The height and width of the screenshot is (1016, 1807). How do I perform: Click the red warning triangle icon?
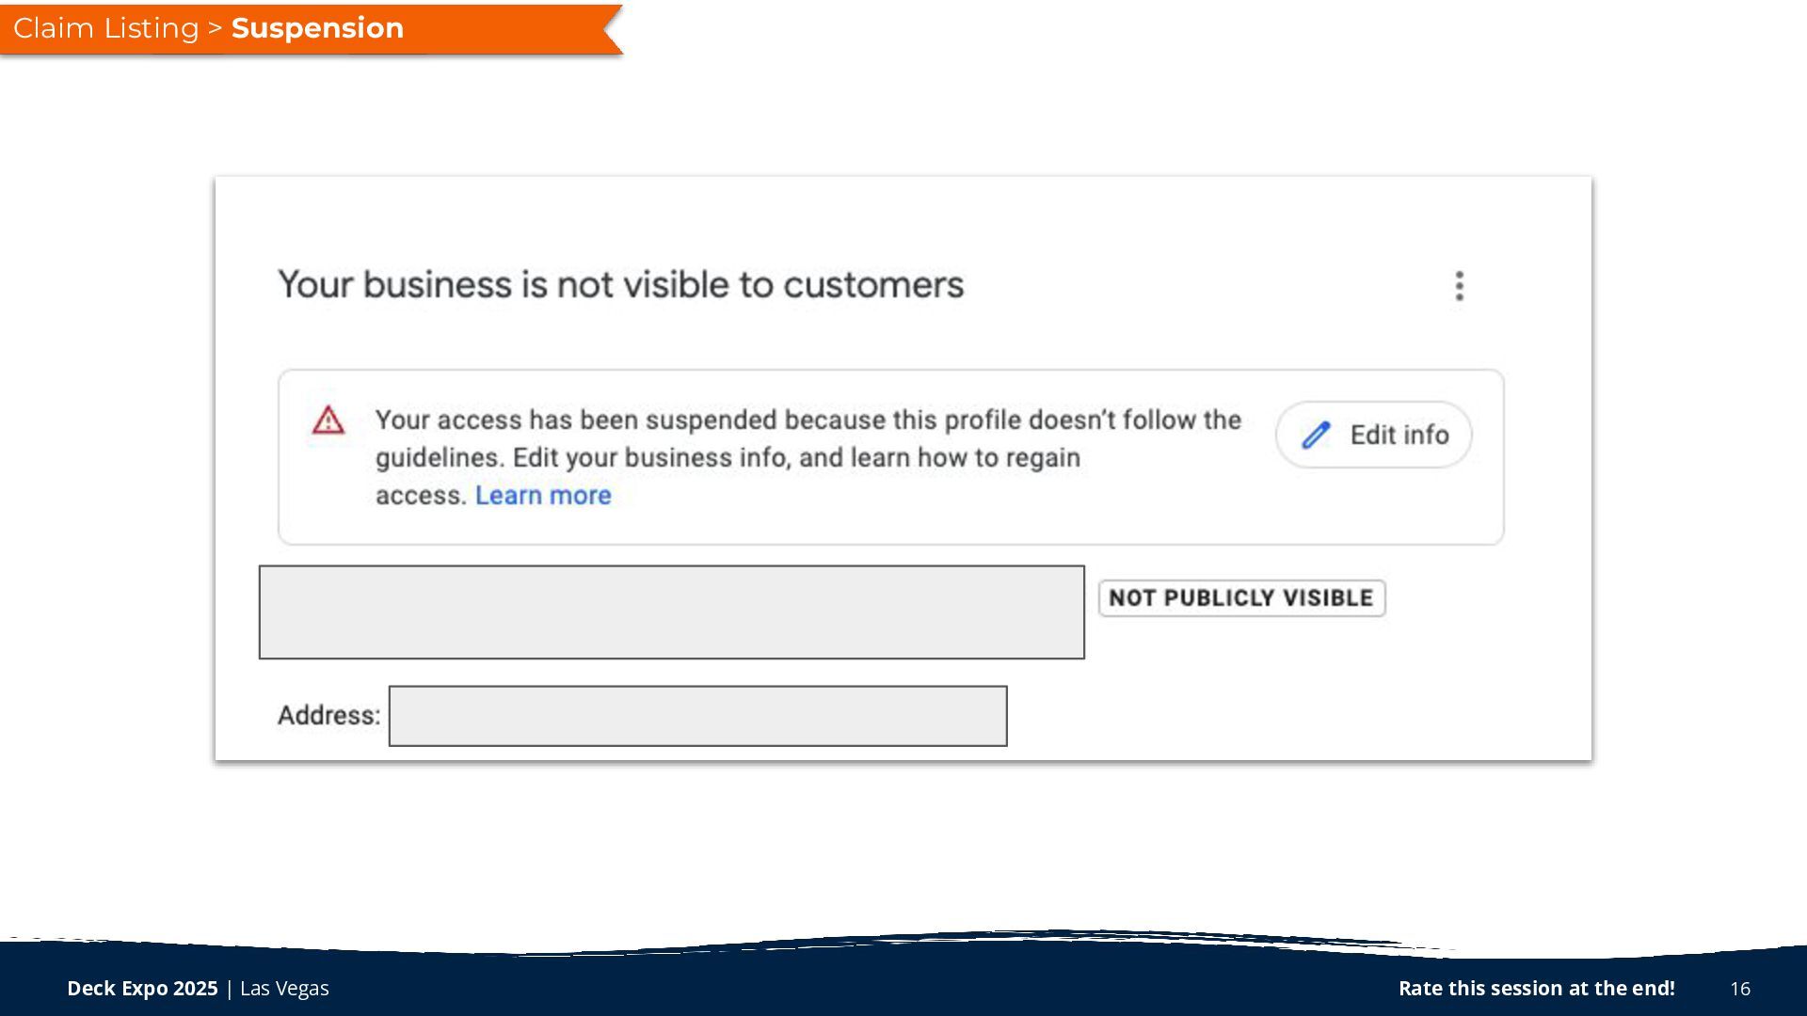(328, 421)
